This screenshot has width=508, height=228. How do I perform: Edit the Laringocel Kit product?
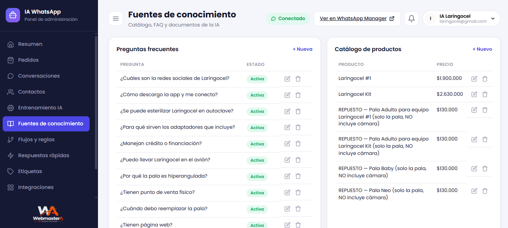pos(474,94)
